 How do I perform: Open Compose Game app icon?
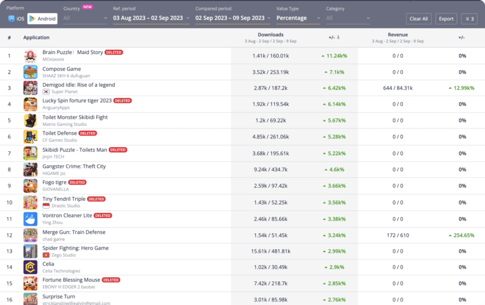30,72
